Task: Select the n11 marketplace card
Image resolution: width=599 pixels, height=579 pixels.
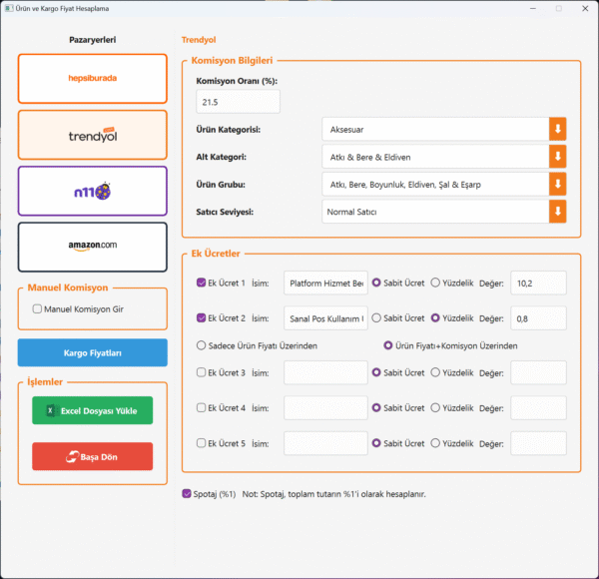Action: pos(93,191)
